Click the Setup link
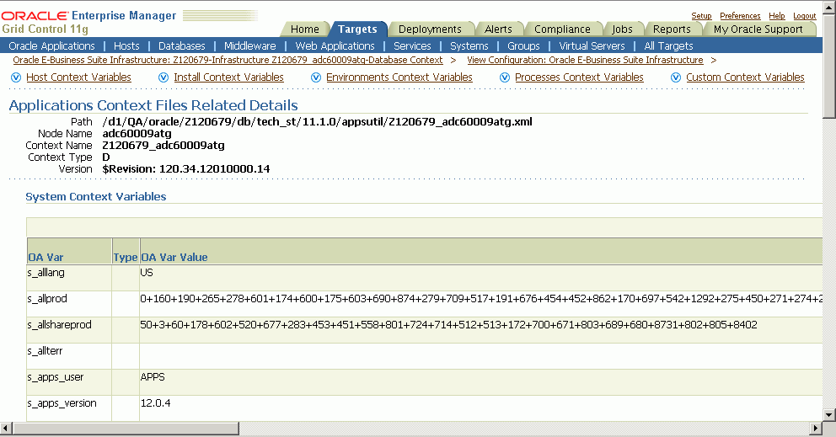Image resolution: width=836 pixels, height=437 pixels. (x=702, y=16)
